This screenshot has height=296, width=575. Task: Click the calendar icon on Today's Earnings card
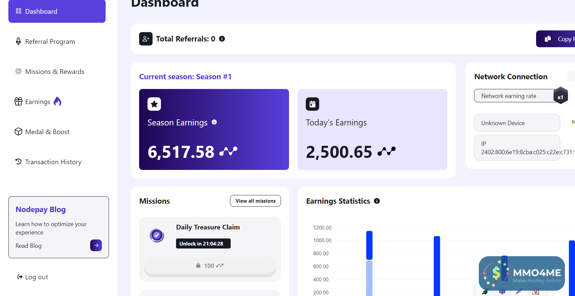click(x=312, y=104)
